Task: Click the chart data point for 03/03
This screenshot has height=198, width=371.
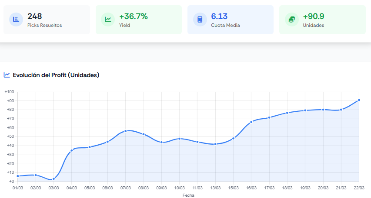Action: (53, 179)
